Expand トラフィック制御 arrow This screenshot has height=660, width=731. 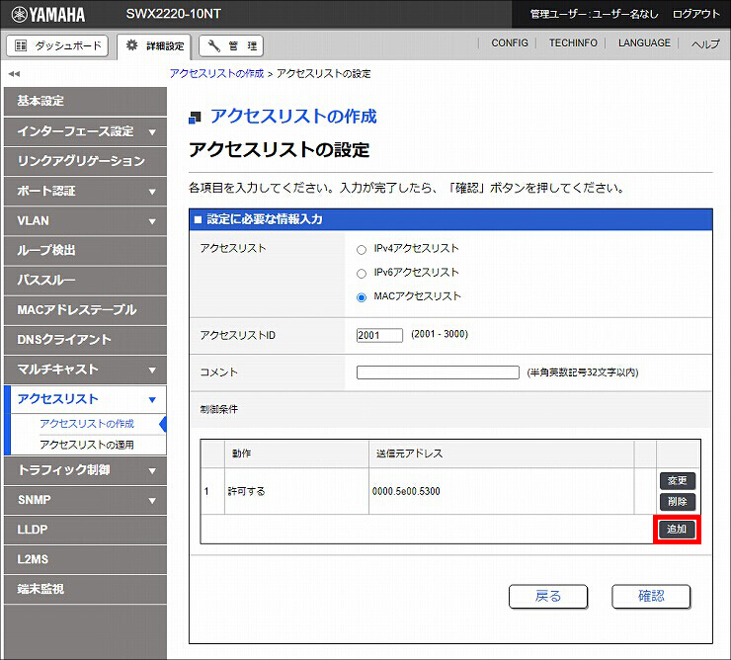coord(152,471)
